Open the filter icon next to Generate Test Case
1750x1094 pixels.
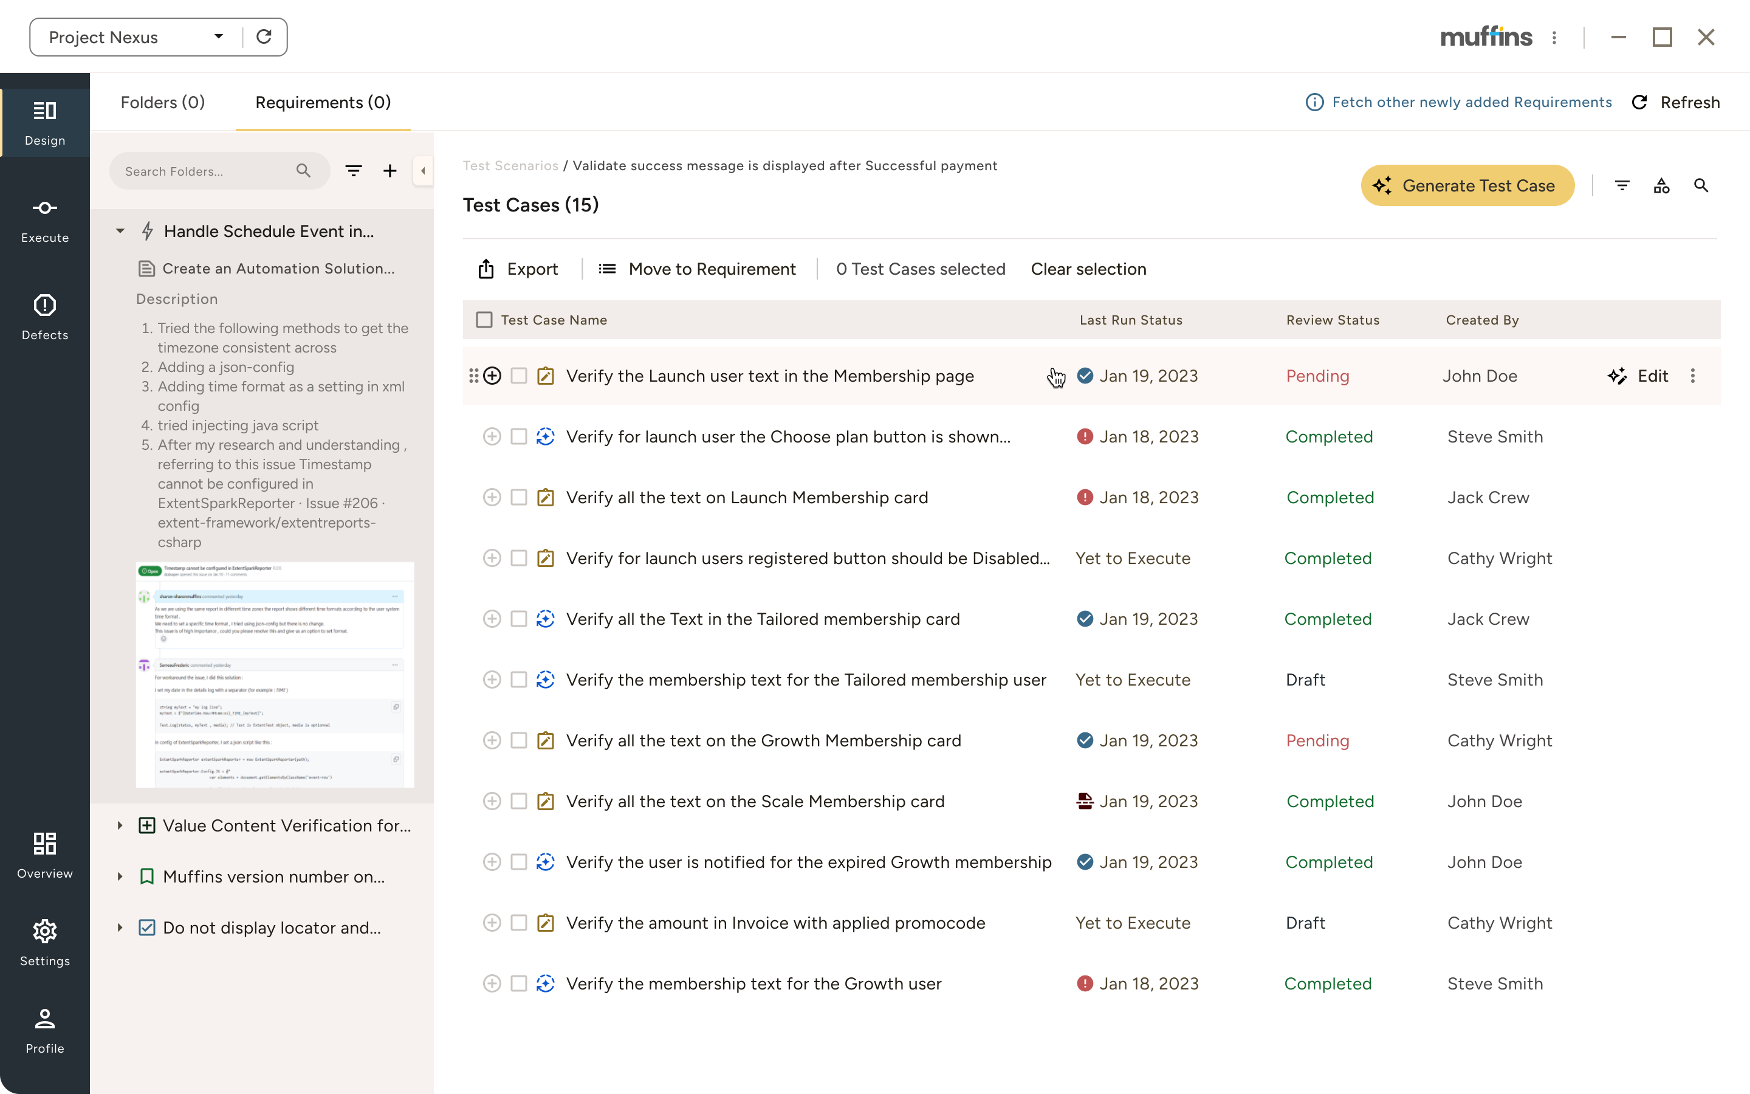point(1623,185)
